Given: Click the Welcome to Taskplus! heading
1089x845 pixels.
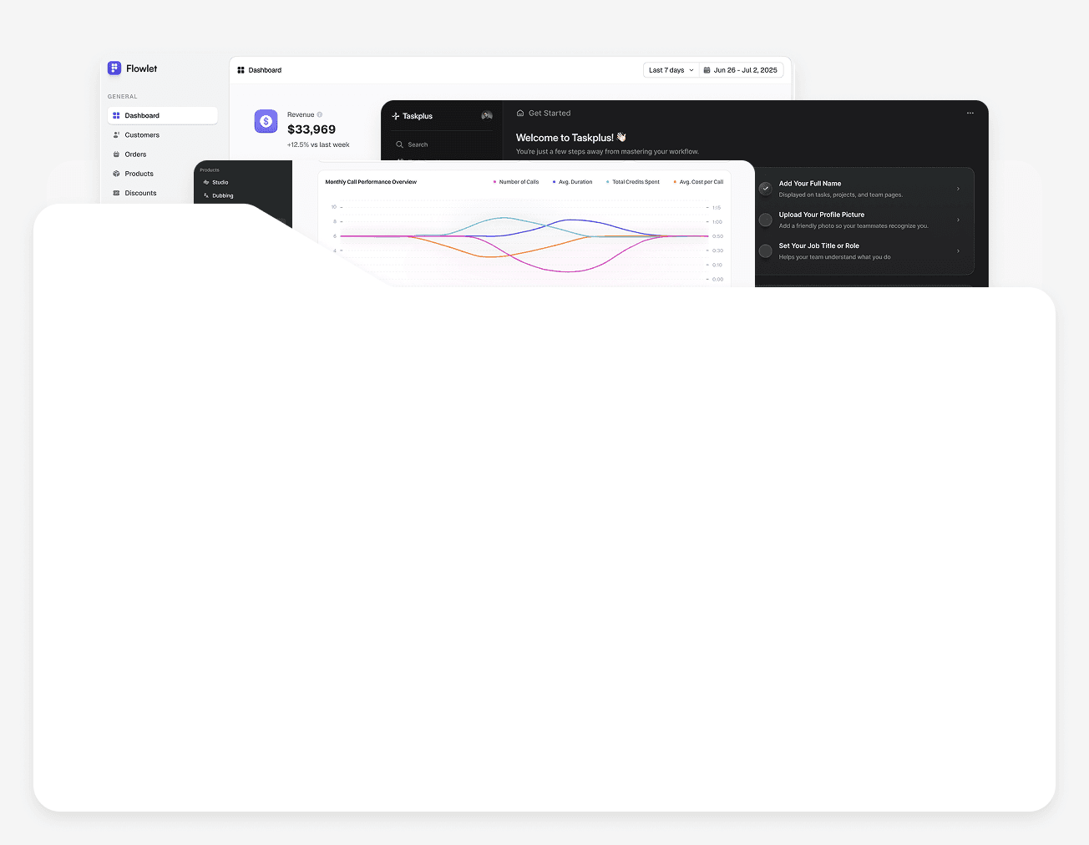Looking at the screenshot, I should [571, 138].
